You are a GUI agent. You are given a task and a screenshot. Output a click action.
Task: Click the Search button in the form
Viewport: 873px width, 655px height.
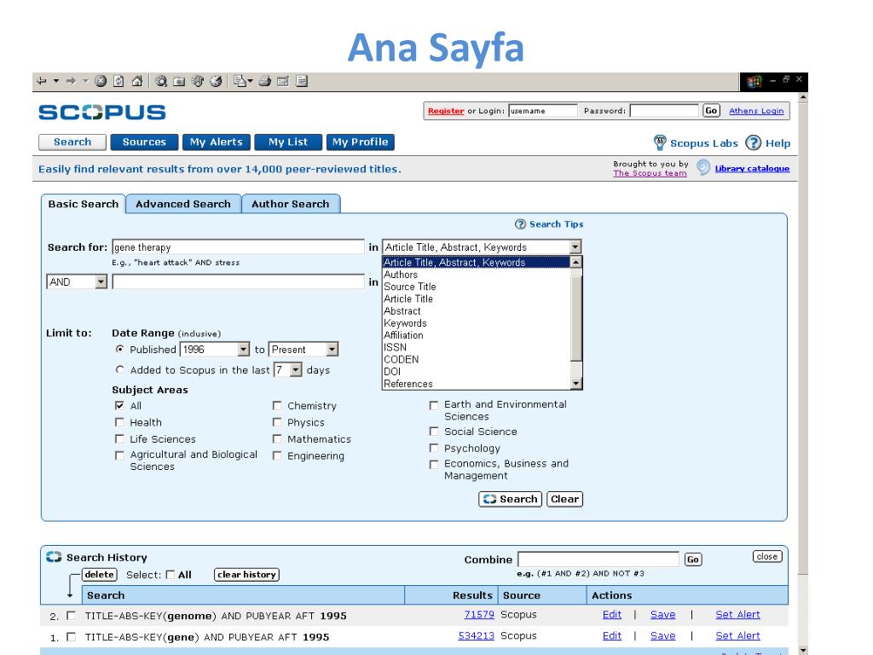coord(510,499)
